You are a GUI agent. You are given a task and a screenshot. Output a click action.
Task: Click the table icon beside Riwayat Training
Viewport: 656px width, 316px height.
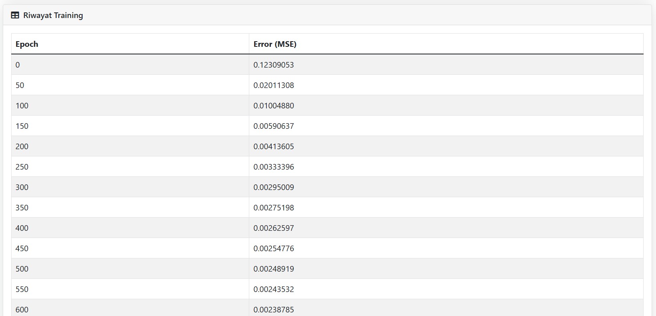point(15,16)
